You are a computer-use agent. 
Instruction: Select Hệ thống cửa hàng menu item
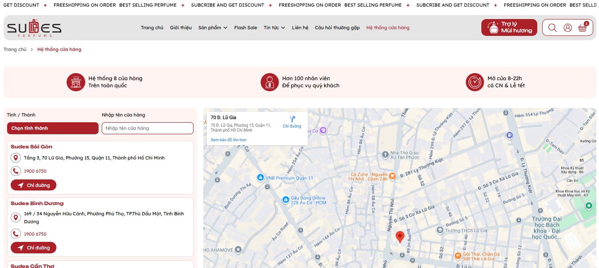(x=388, y=27)
